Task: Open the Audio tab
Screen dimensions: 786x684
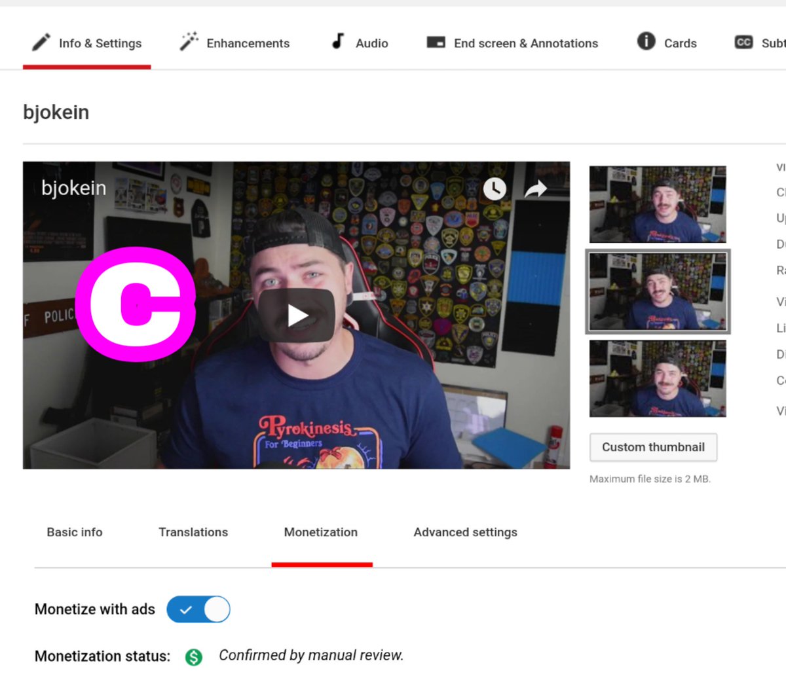Action: coord(360,43)
